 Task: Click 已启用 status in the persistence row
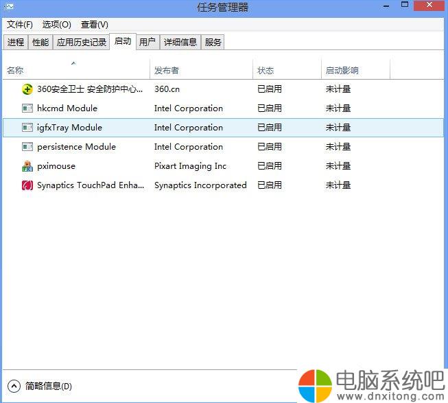pos(270,147)
